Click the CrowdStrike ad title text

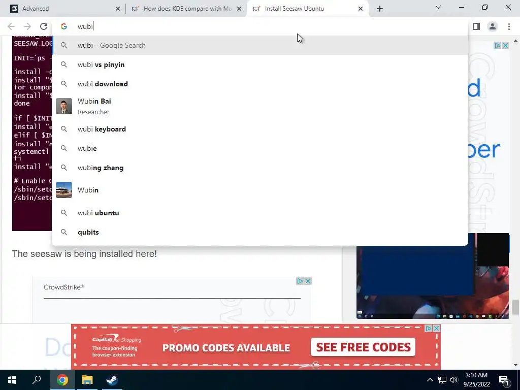click(63, 287)
